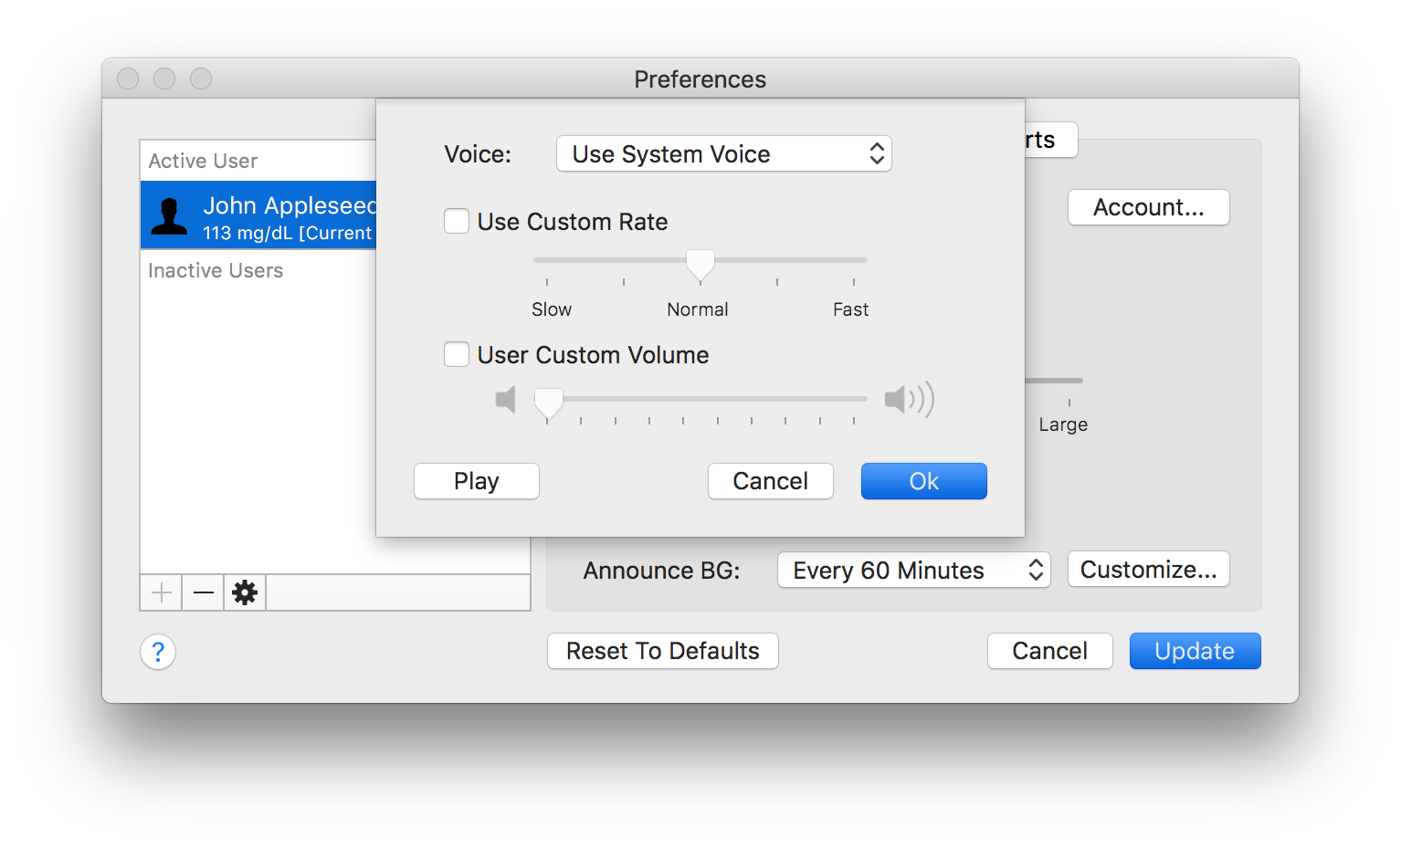
Task: Click the help question mark button
Action: click(x=158, y=652)
